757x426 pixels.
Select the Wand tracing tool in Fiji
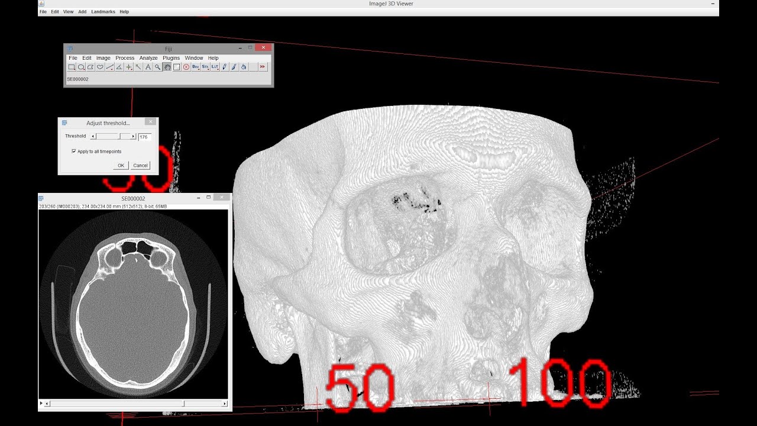coord(138,67)
